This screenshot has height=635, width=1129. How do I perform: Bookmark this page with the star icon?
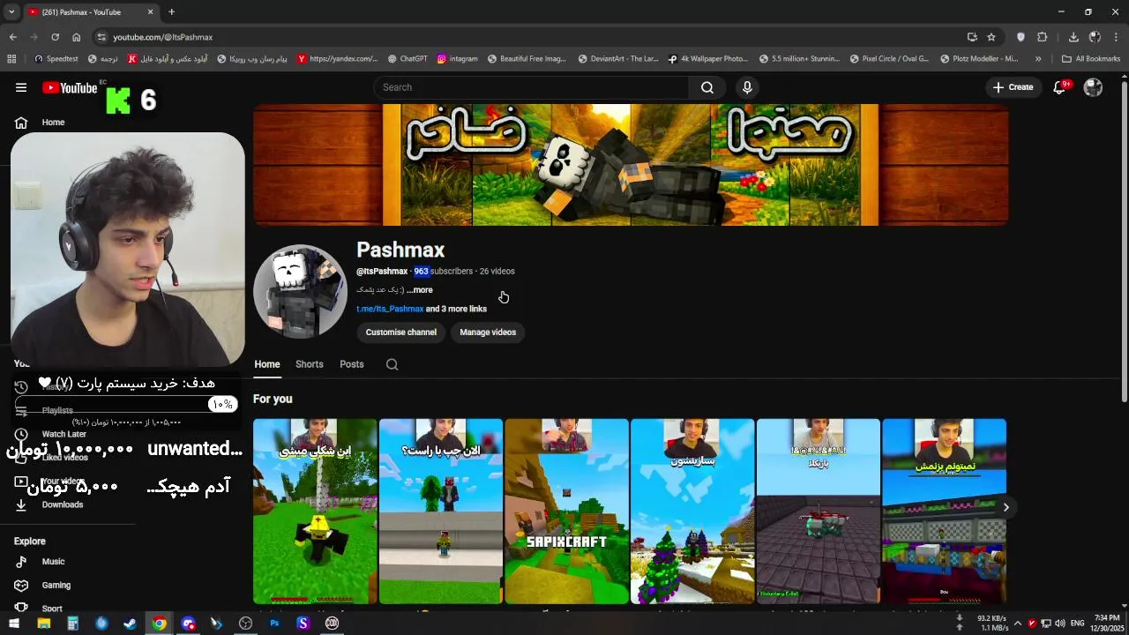point(991,37)
